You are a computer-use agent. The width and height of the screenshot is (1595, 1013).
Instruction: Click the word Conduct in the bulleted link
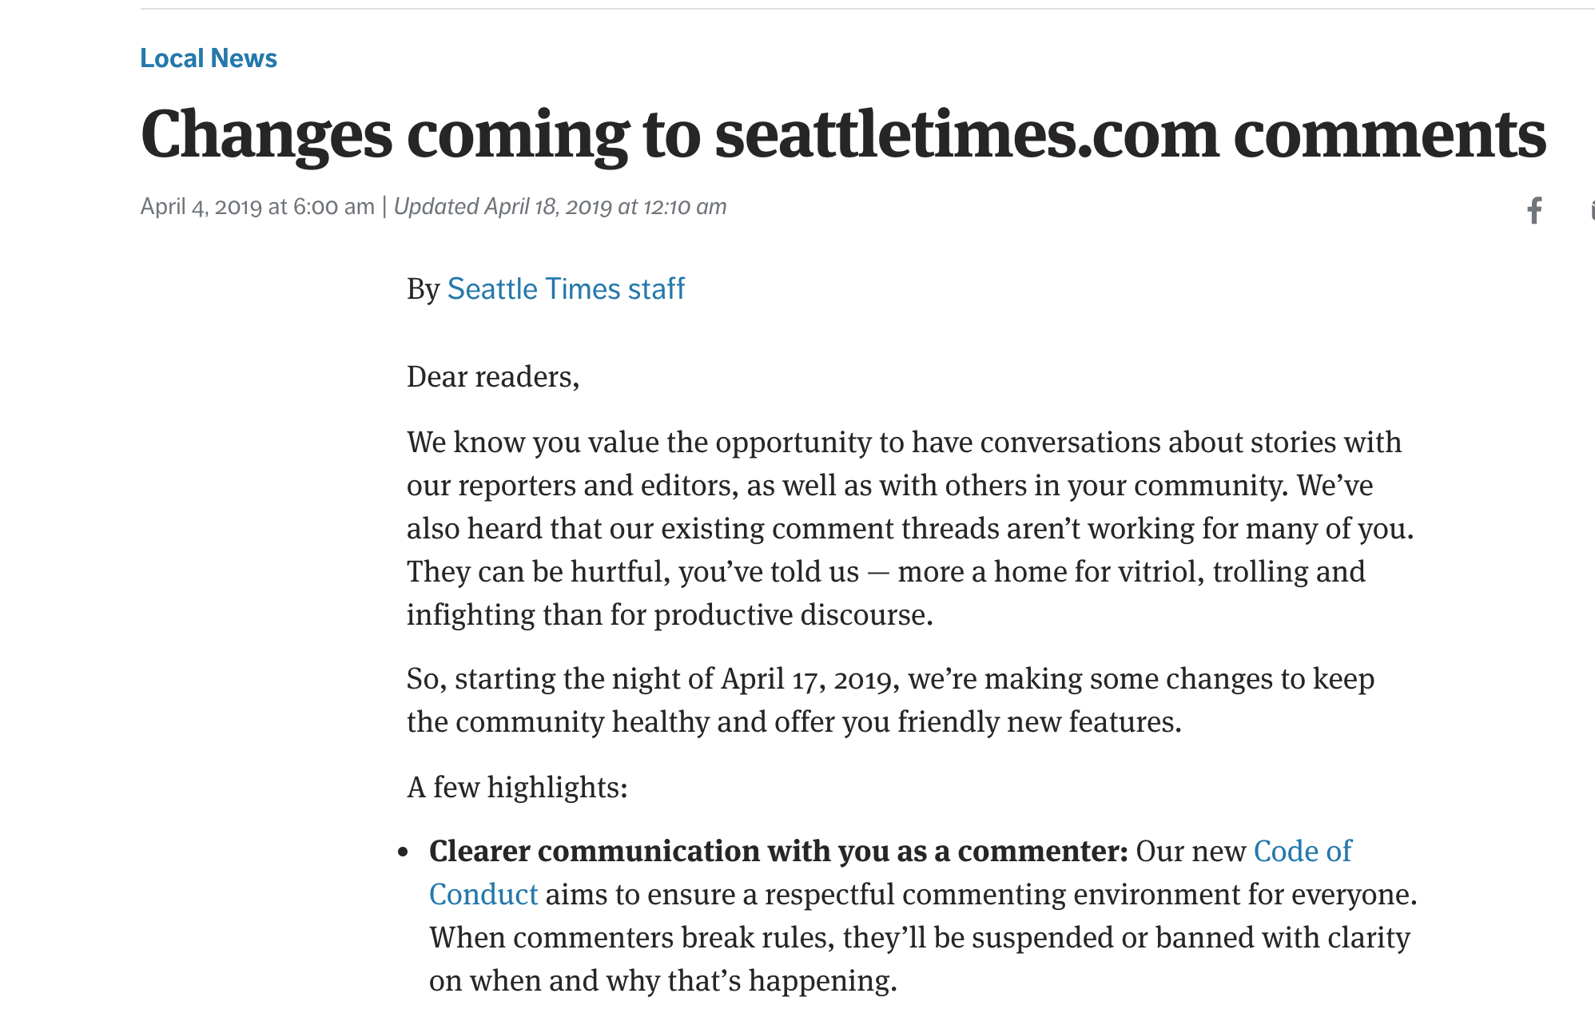pyautogui.click(x=483, y=895)
